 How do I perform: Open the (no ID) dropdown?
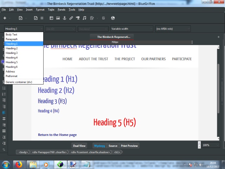[x=60, y=29]
